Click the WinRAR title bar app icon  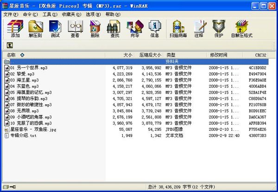5,6
